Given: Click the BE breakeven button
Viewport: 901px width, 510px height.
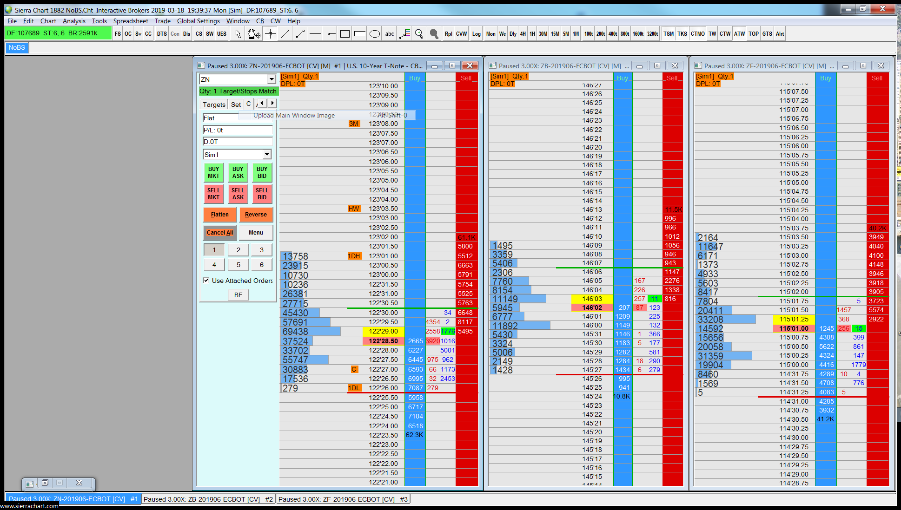Looking at the screenshot, I should pos(238,295).
